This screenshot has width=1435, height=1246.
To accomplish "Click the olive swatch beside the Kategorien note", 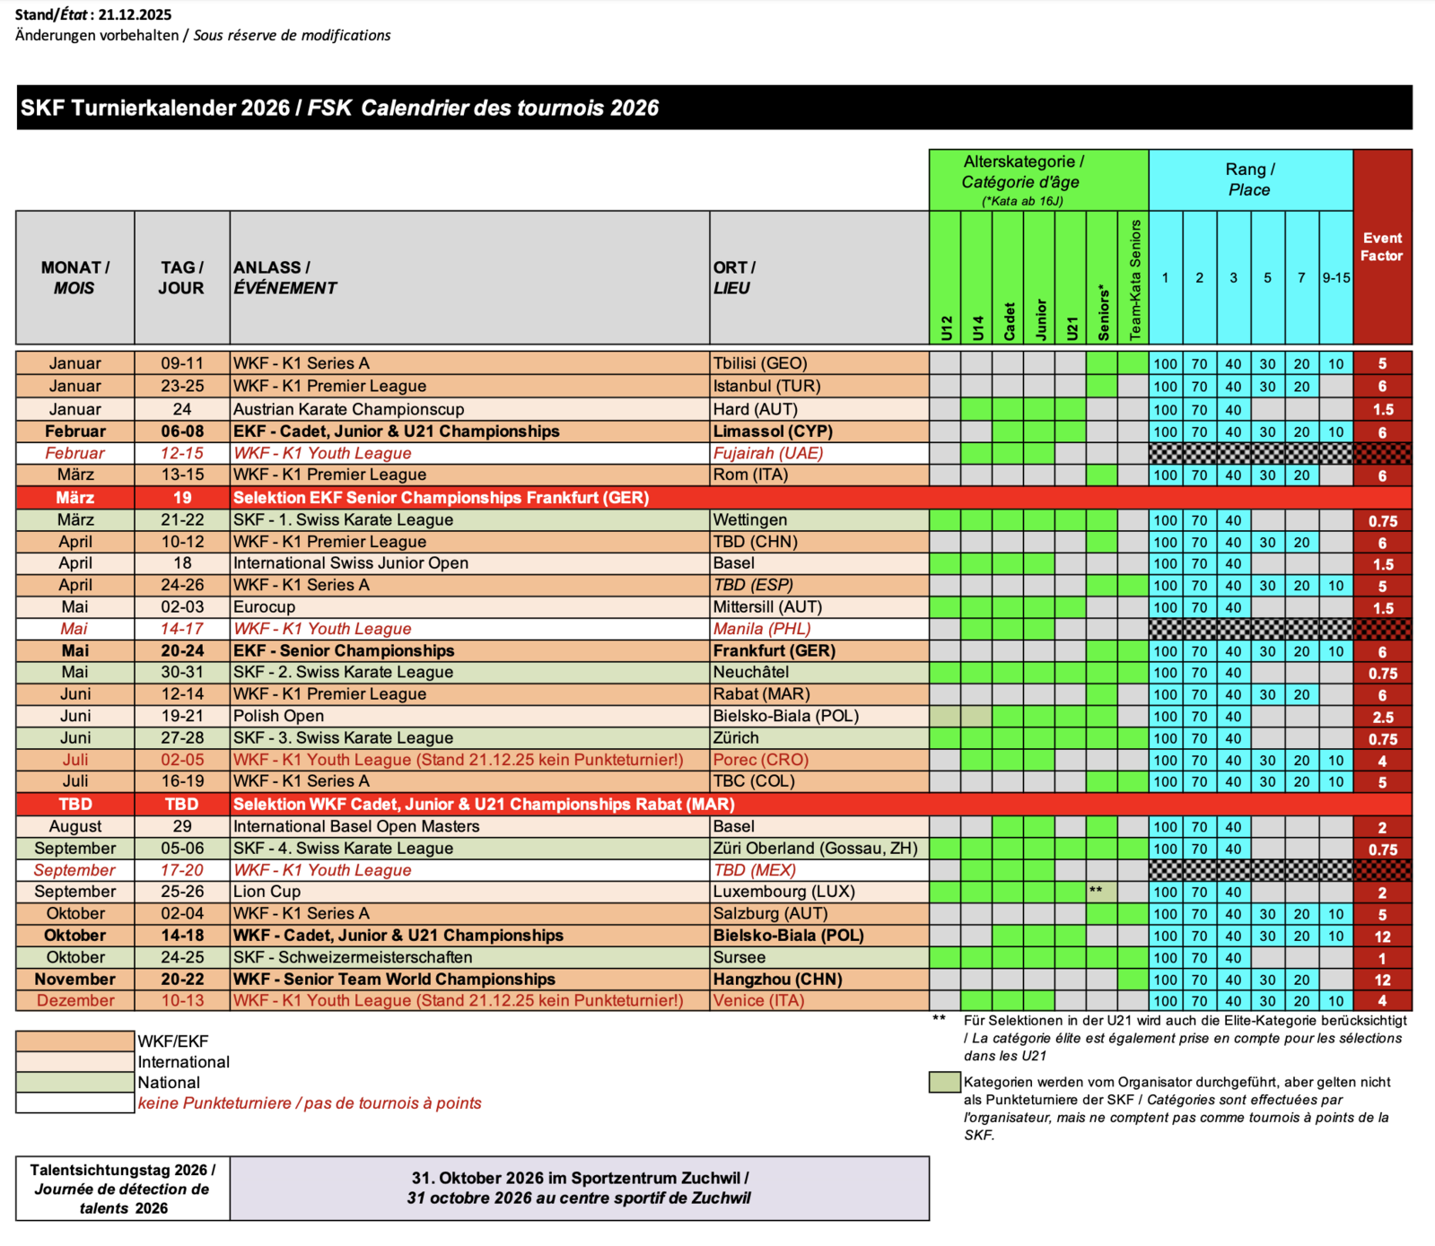I will [x=944, y=1082].
